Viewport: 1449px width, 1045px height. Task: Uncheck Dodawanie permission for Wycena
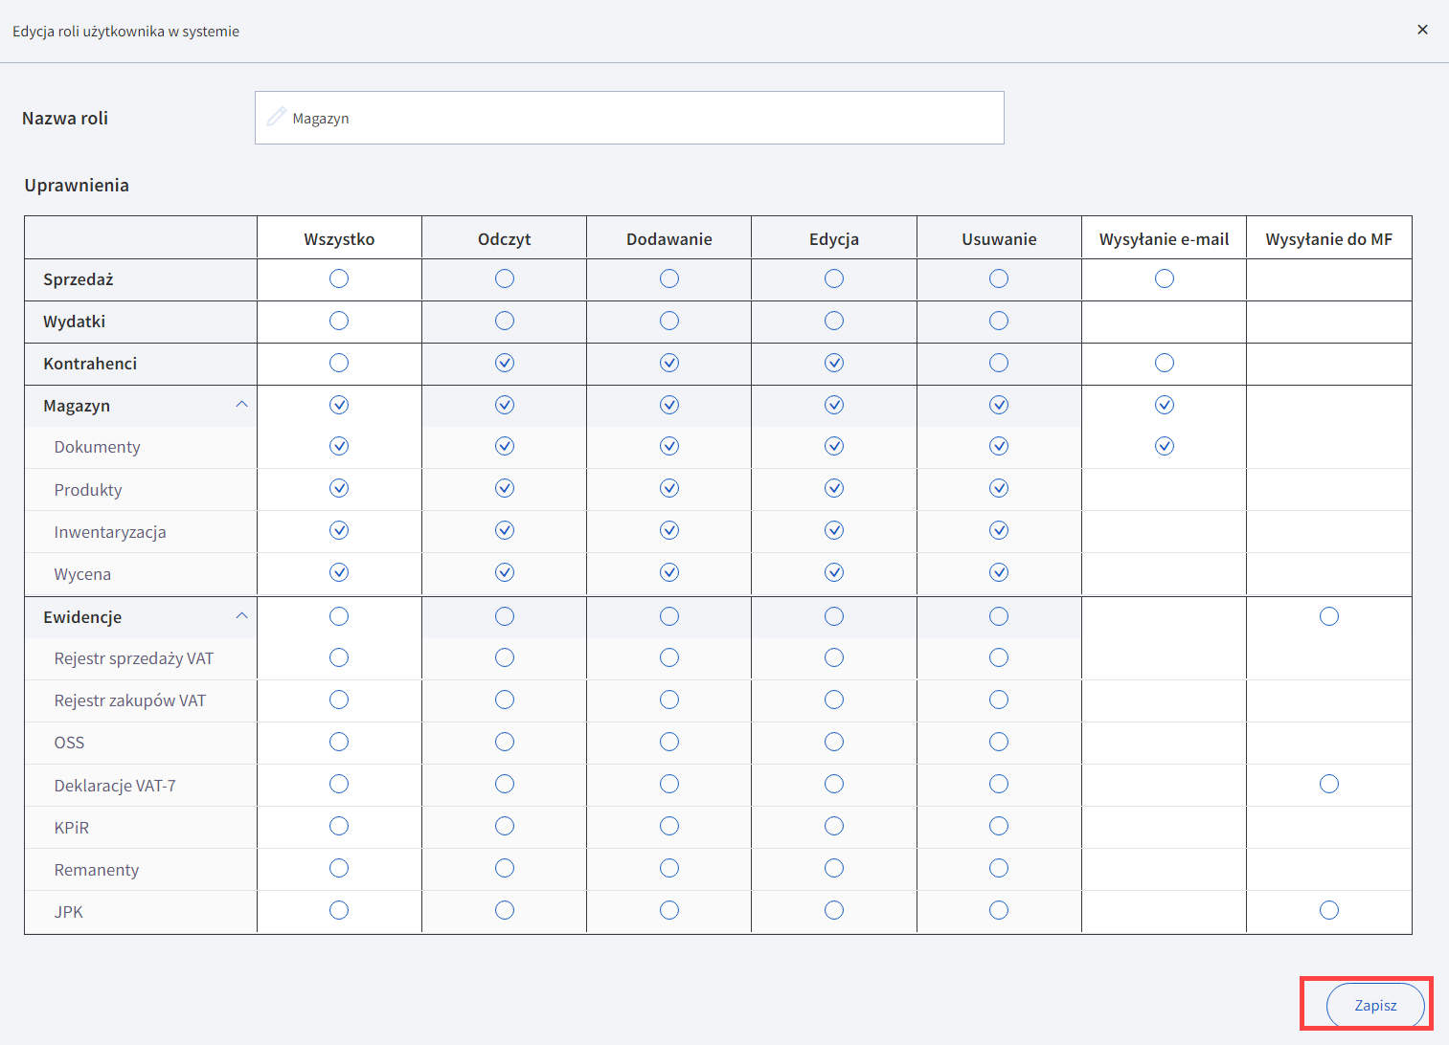[669, 572]
